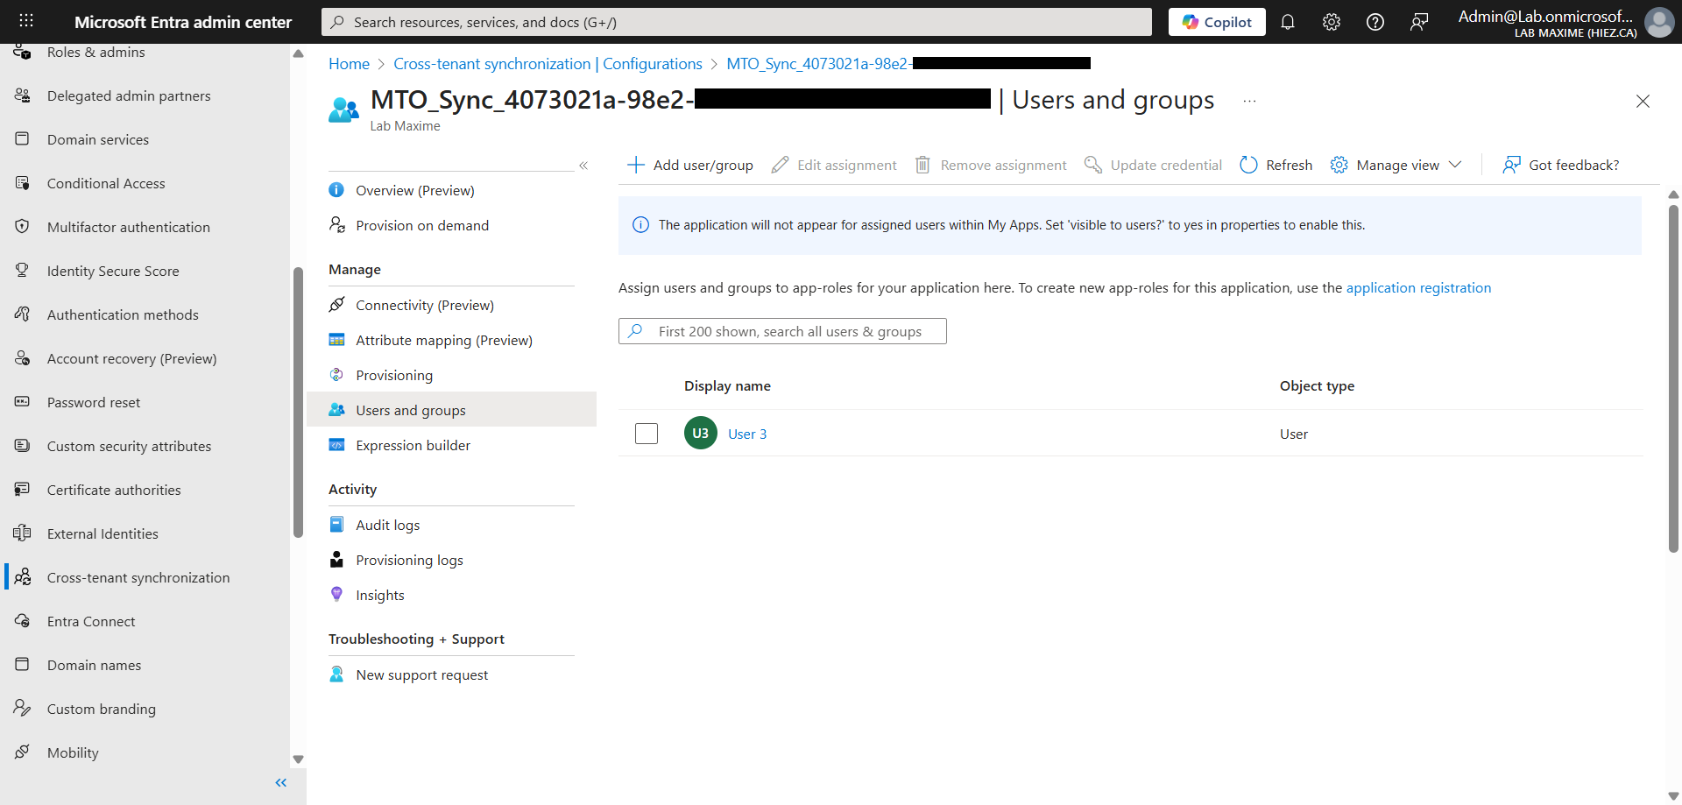Screen dimensions: 1682x805
Task: Open the notifications bell icon
Action: coord(1287,22)
